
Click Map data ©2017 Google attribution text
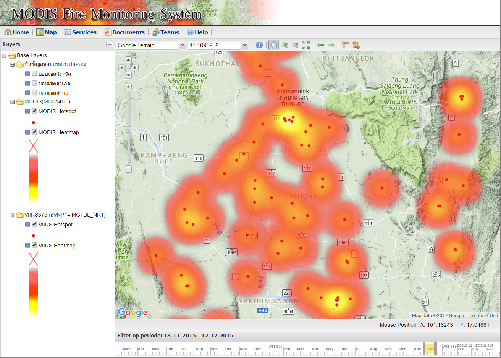pos(438,315)
